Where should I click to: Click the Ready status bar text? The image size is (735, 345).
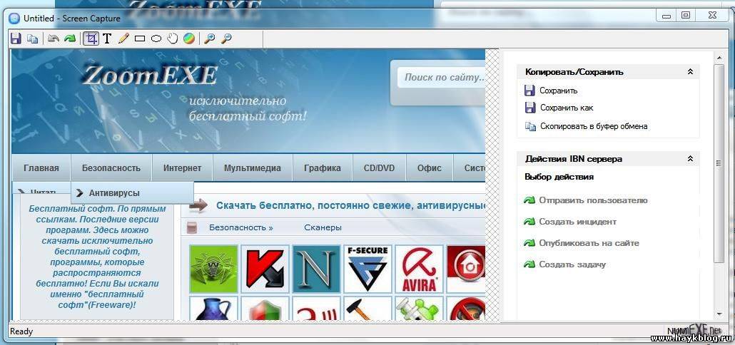(x=21, y=331)
